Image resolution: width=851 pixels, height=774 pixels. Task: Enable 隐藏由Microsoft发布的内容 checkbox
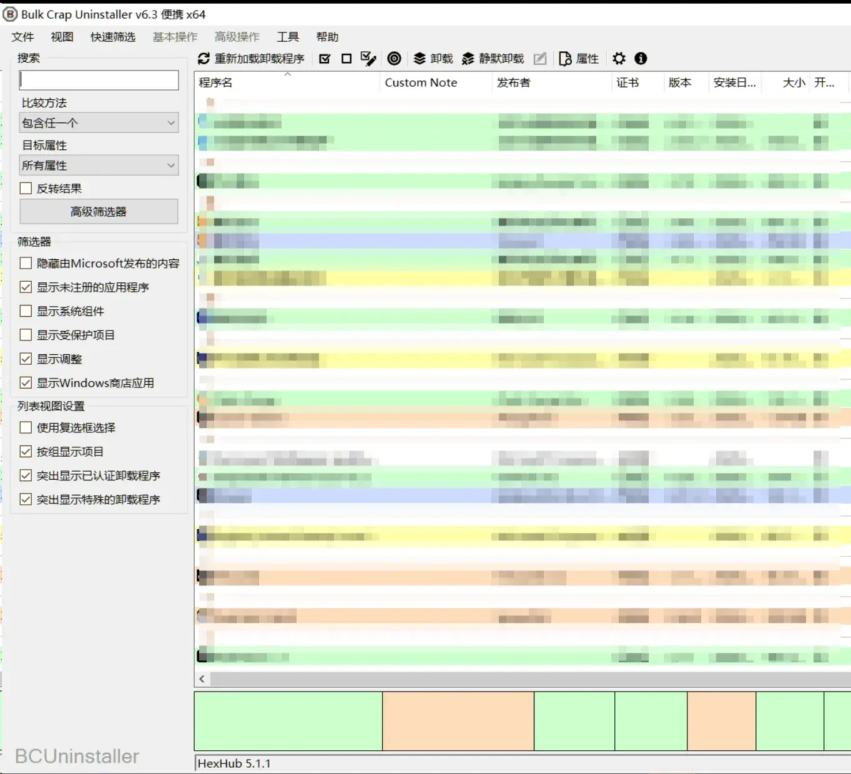[x=26, y=263]
